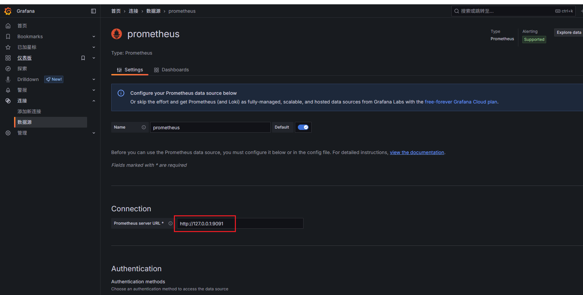583x295 pixels.
Task: Click the New! badge next to Drilldown
Action: click(54, 79)
